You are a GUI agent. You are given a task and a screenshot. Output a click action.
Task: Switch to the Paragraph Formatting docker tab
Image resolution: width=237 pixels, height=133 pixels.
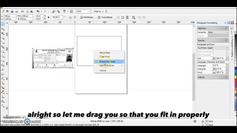click(232, 48)
